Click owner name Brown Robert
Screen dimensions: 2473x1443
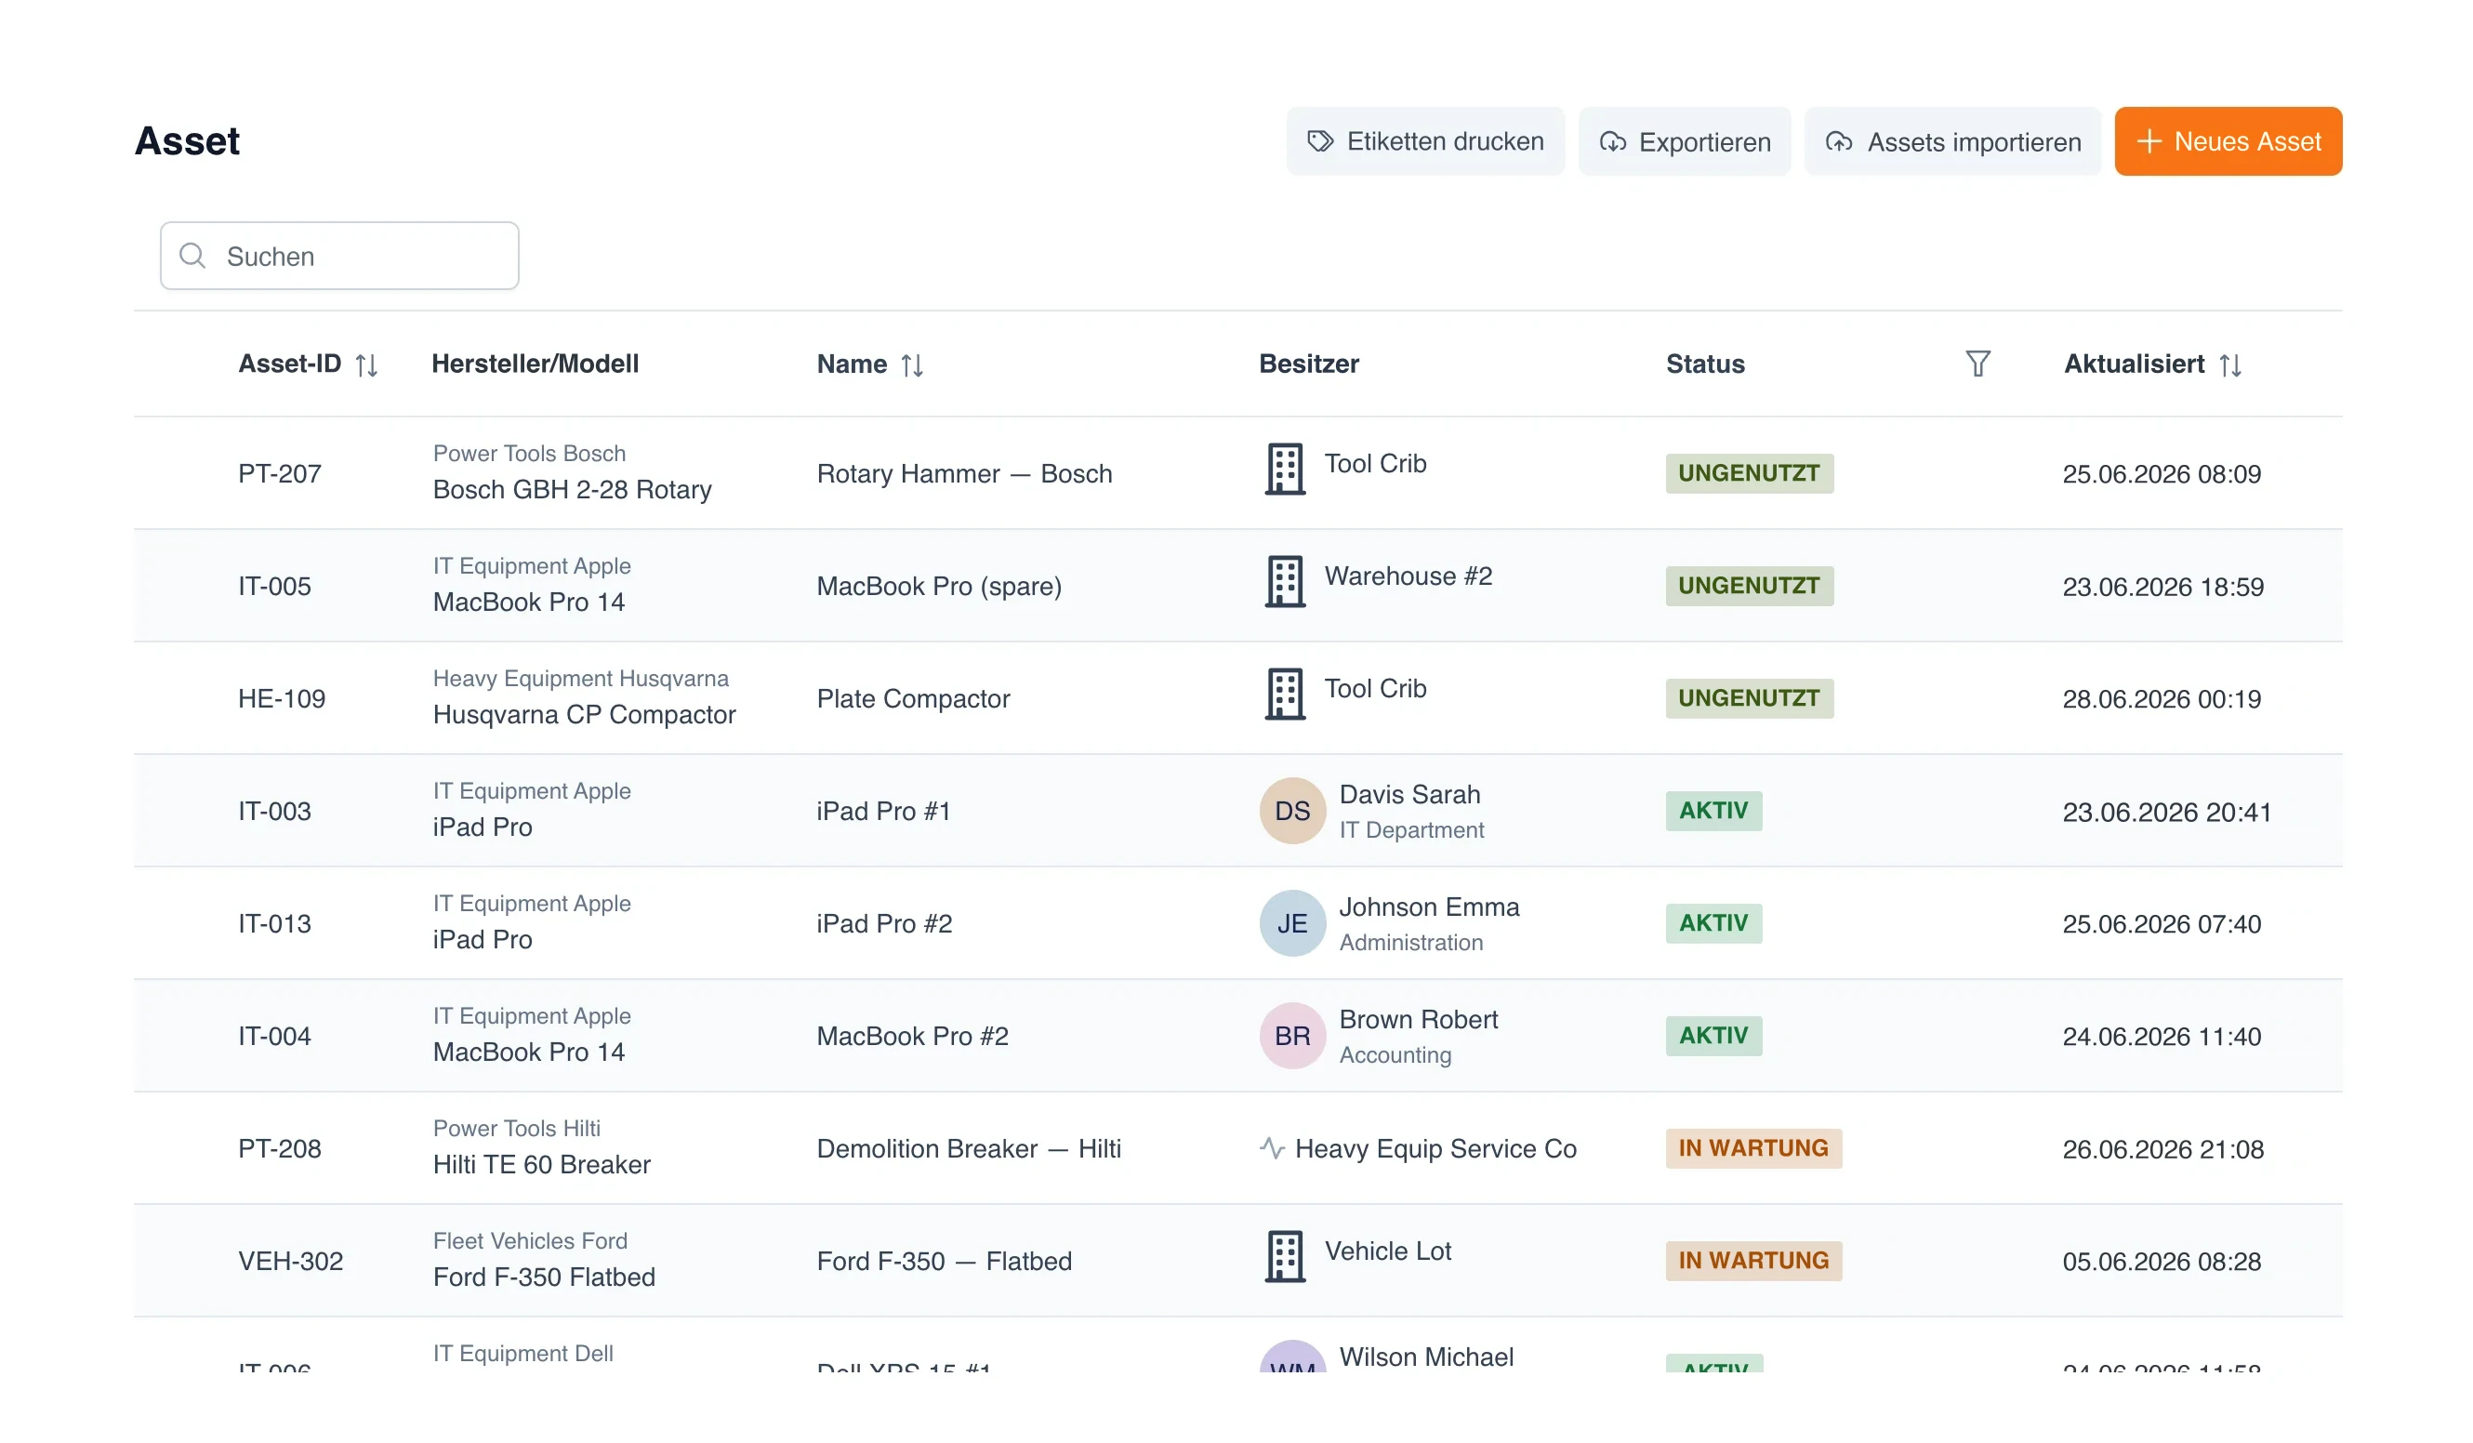pyautogui.click(x=1418, y=1019)
